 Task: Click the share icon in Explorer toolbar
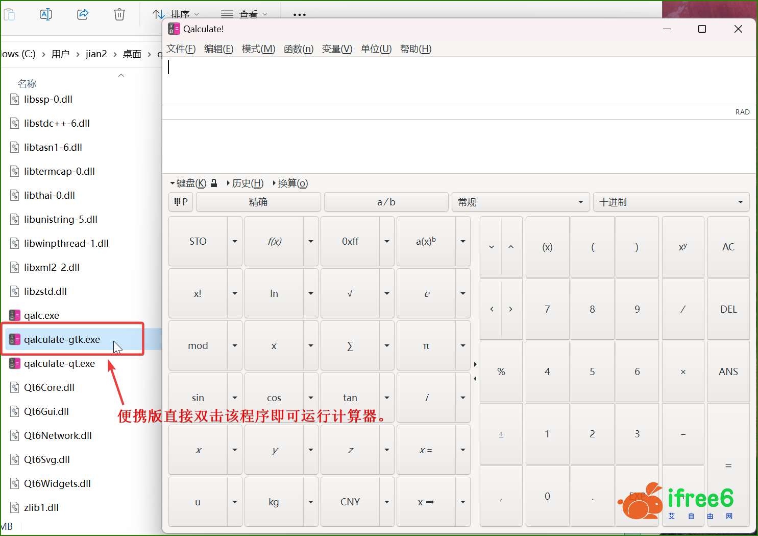pos(83,14)
